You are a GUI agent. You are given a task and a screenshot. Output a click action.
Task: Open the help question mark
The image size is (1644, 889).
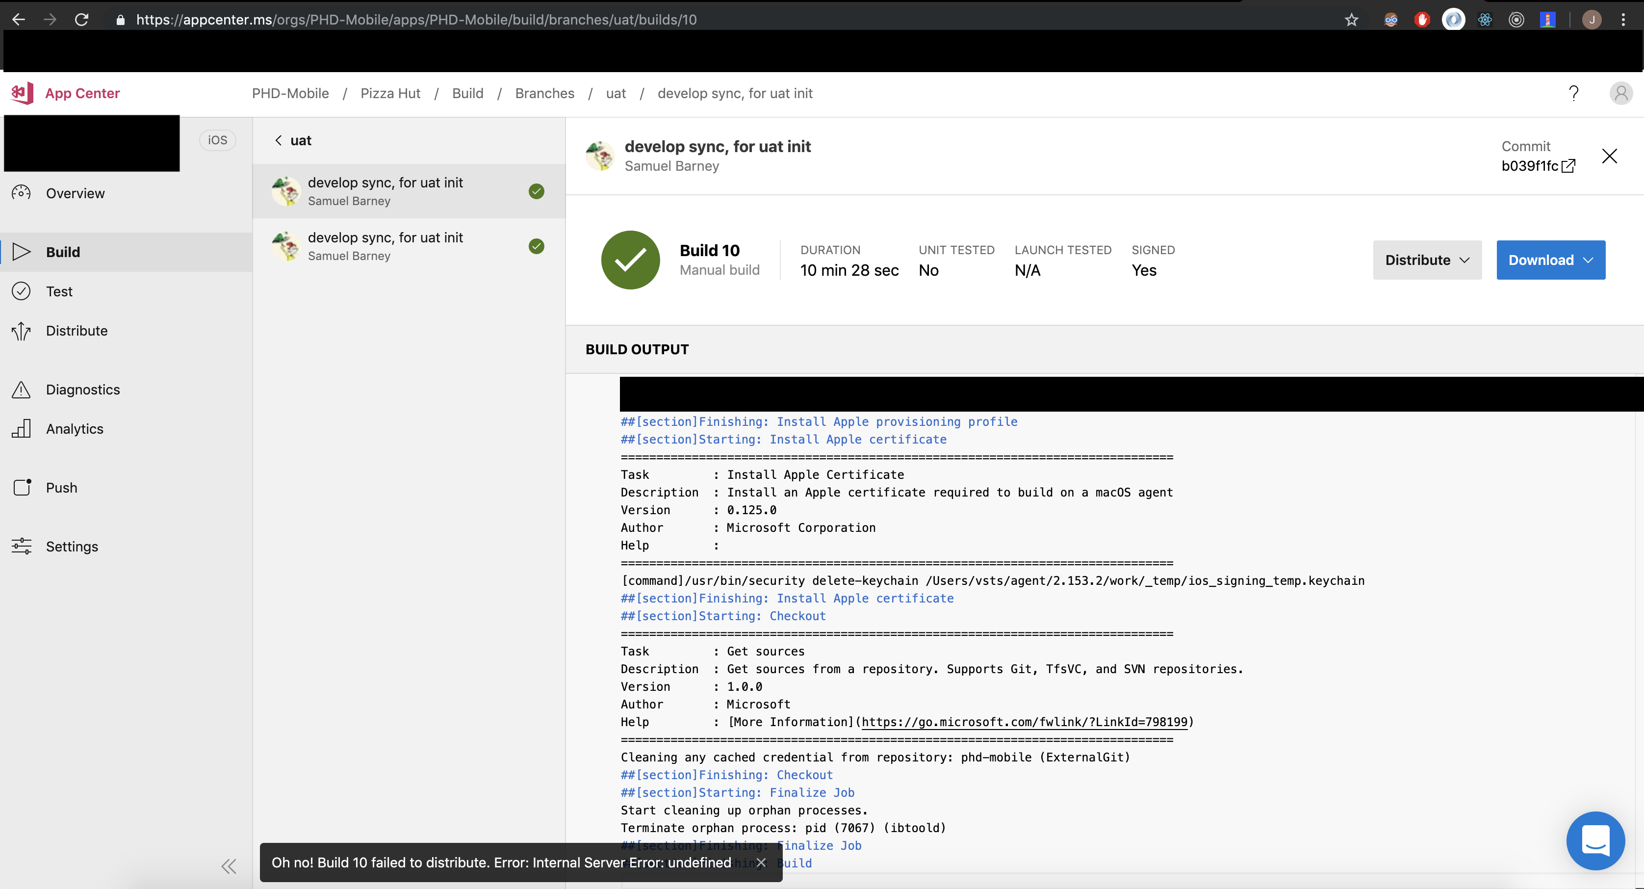pos(1574,93)
